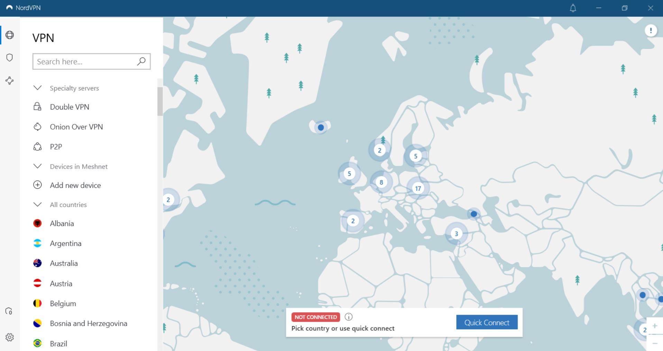Collapse the Devices in Meshnet section
Screen dimensions: 663x351
[x=37, y=166]
